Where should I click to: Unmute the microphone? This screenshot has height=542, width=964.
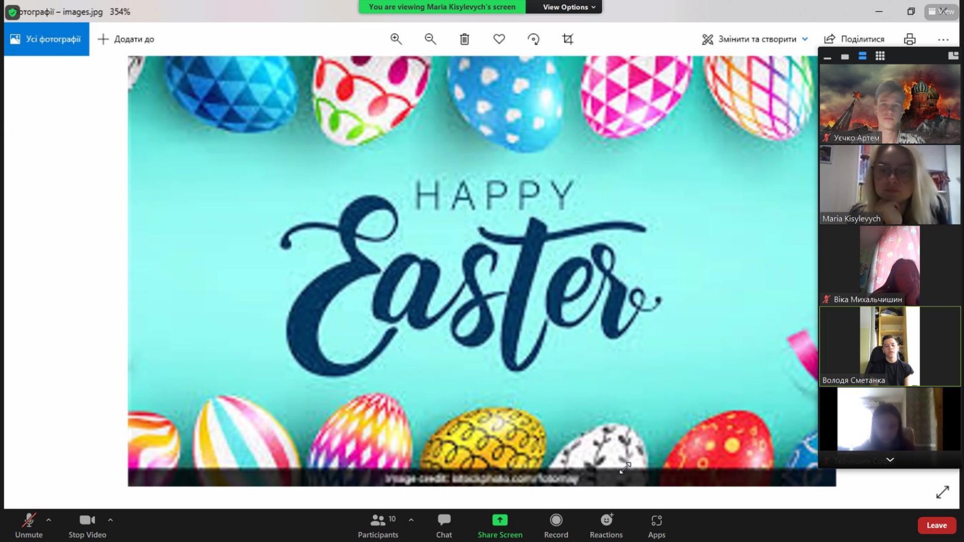pos(29,525)
